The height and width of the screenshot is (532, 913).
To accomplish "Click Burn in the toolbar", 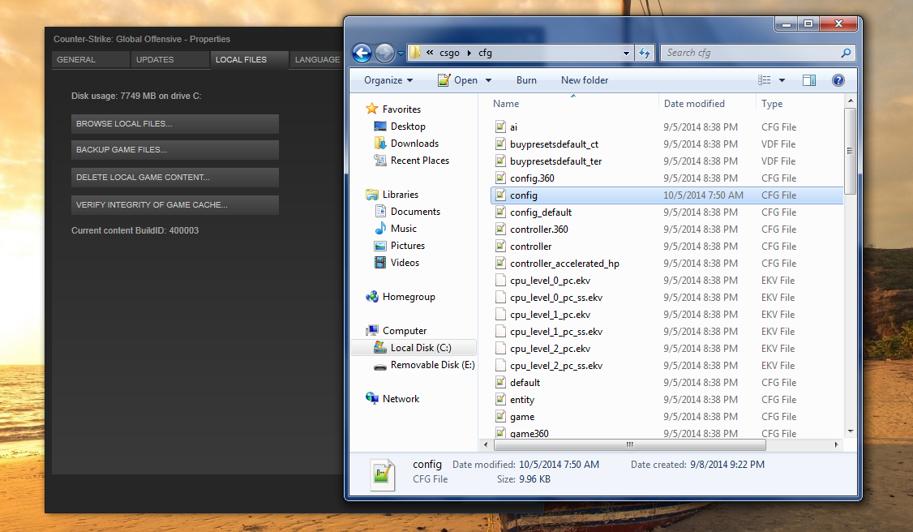I will (x=526, y=80).
